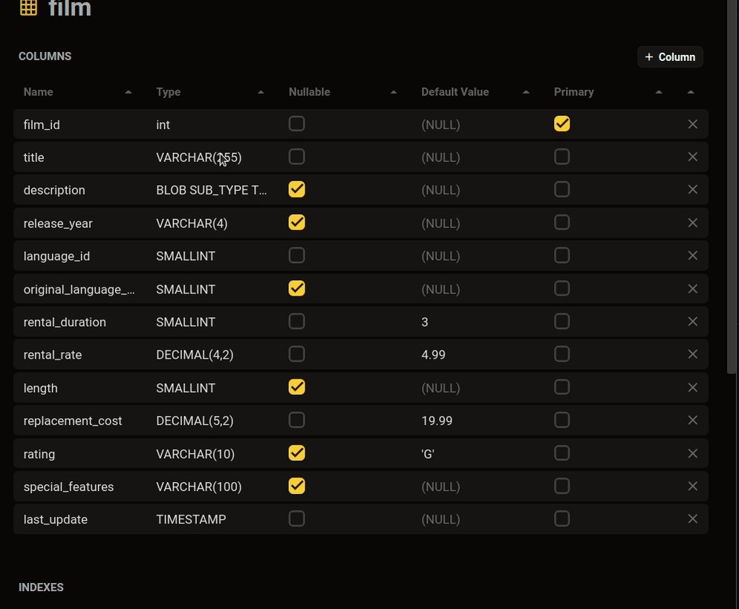Click the INDEXES section heading

click(41, 587)
